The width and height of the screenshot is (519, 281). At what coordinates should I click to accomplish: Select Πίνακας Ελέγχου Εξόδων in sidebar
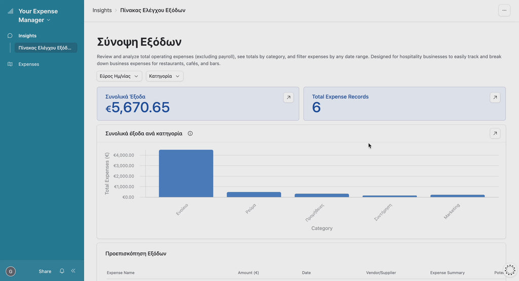[45, 48]
